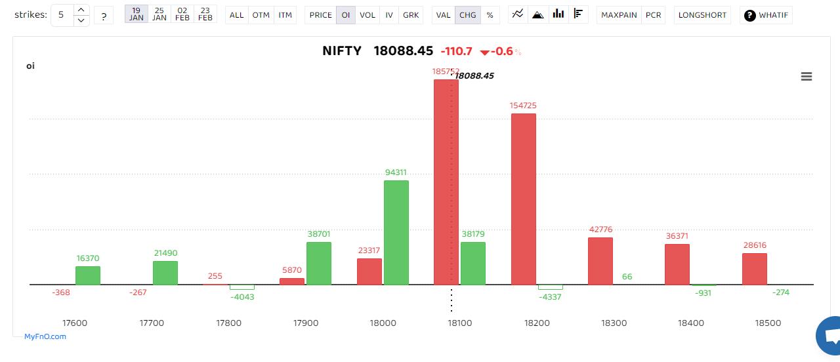Switch chart data to GRK
This screenshot has width=840, height=362.
point(411,15)
